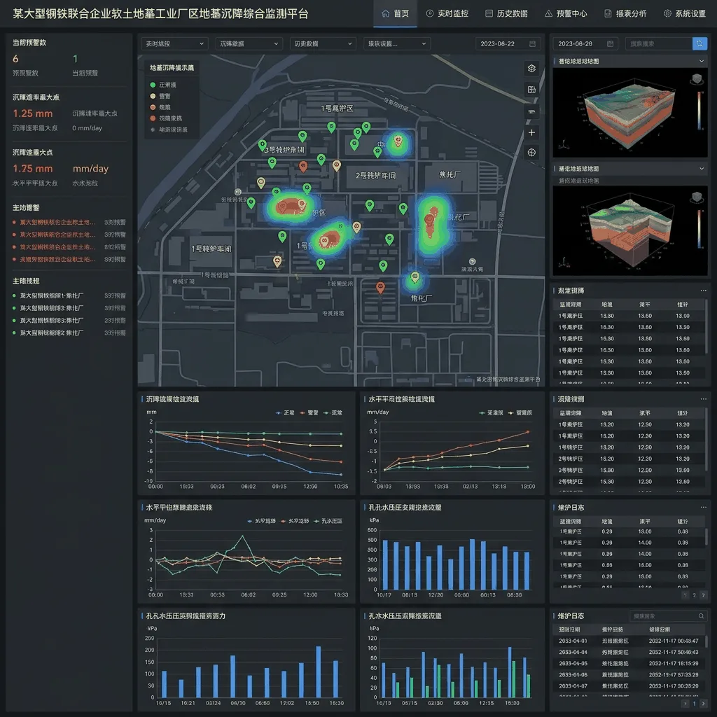Switch to the 报表分析 tab
The height and width of the screenshot is (717, 717).
coord(625,14)
